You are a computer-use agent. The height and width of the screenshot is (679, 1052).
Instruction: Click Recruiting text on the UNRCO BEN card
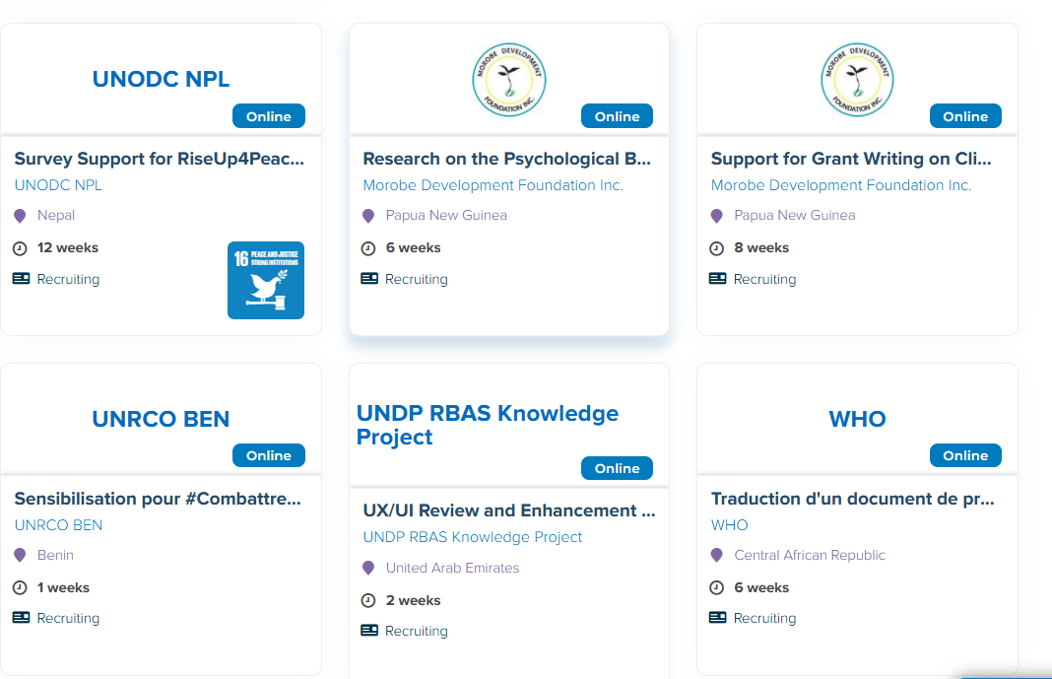point(68,618)
